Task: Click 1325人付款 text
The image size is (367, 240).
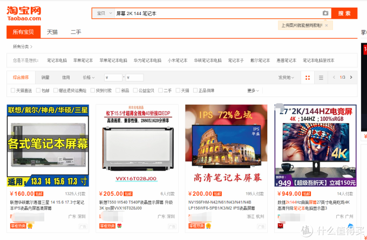Action: 75,194
